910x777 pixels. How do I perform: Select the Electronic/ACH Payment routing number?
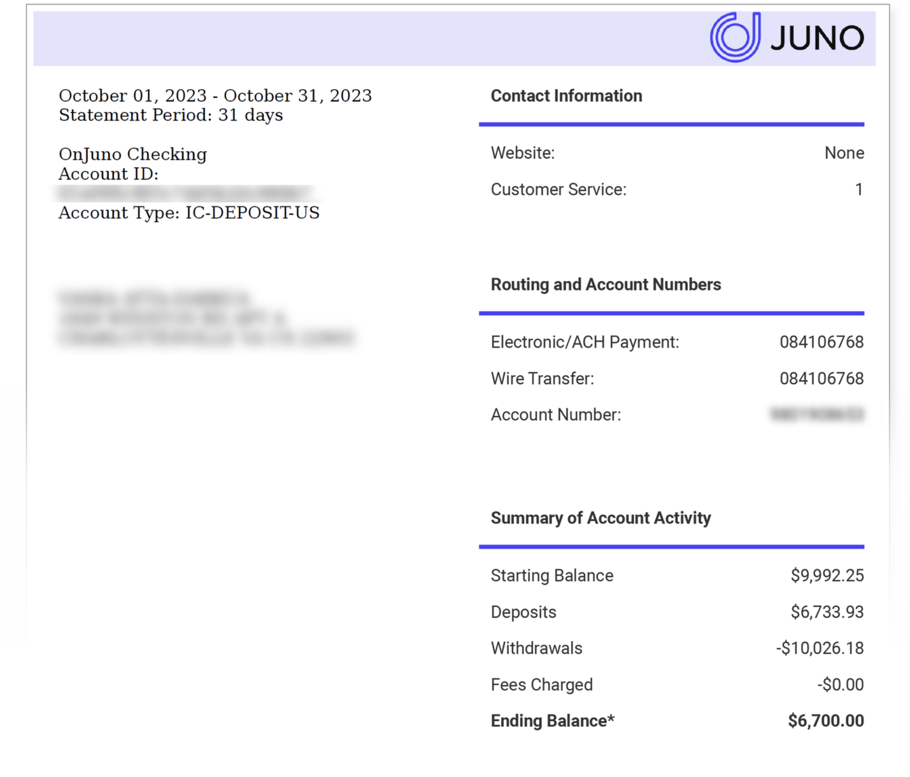coord(821,342)
